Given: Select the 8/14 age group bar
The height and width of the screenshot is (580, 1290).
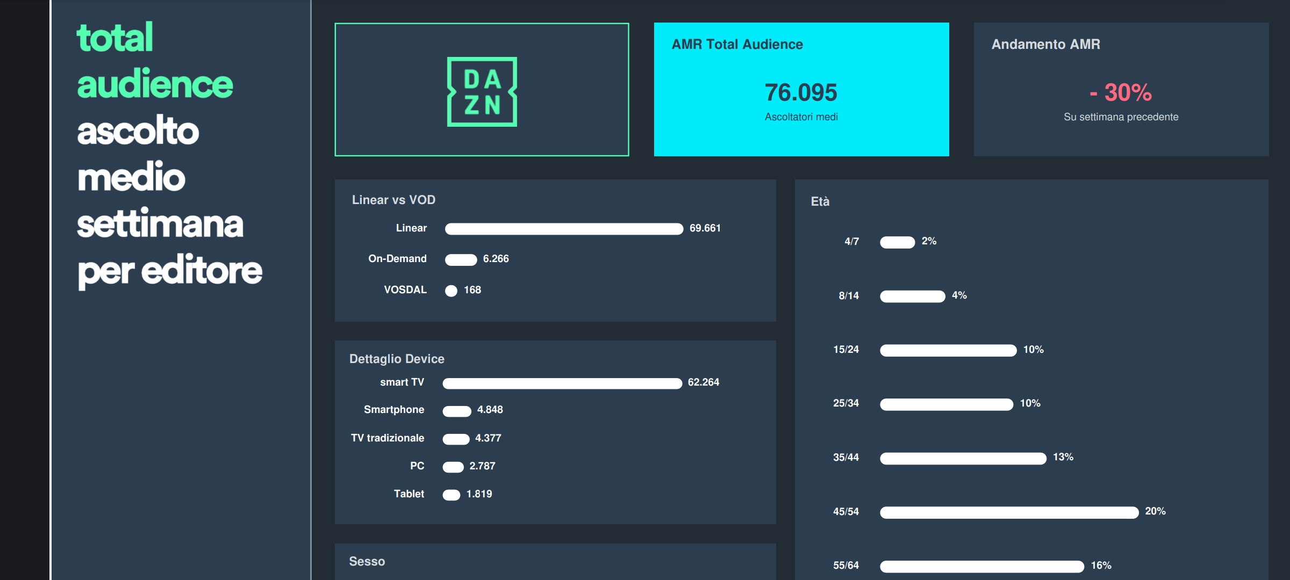Looking at the screenshot, I should click(x=912, y=296).
